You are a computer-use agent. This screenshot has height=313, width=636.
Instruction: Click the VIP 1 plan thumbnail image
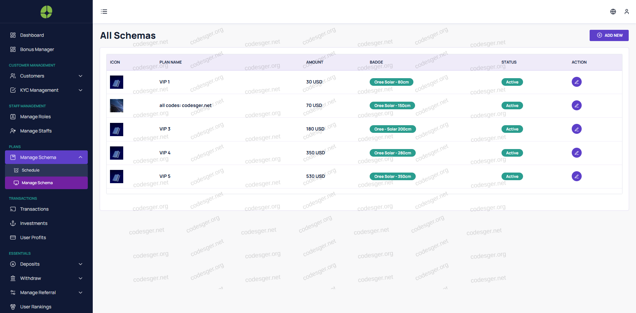117,82
